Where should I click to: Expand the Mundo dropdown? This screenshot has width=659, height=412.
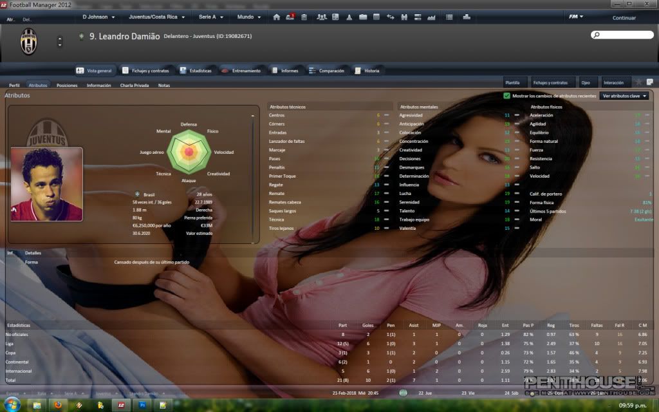pos(249,17)
